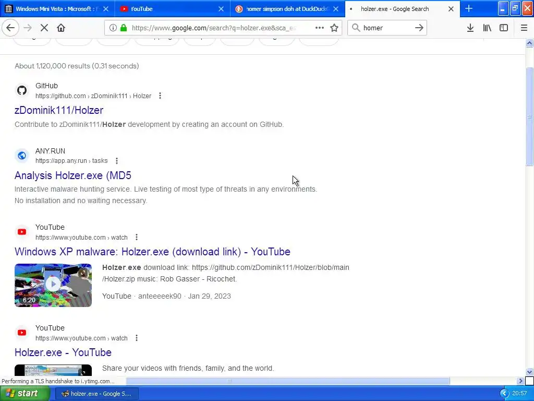Screen dimensions: 534x401
Task: Open the Analysis Holzer.exe (MD5 result
Action: coord(73,175)
